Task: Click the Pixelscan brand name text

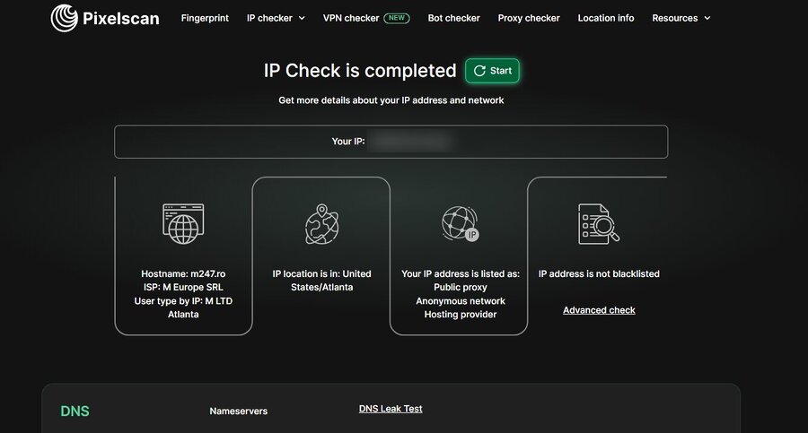Action: point(120,19)
